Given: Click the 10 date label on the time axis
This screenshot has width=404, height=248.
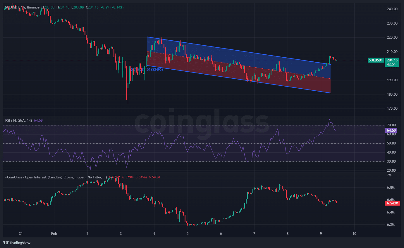Looking at the screenshot, I should click(354, 234).
